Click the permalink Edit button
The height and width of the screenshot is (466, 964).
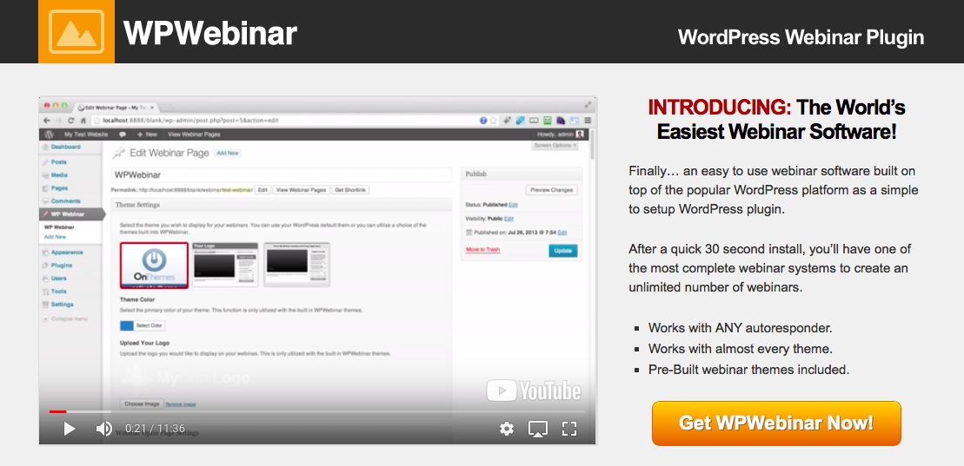(263, 190)
